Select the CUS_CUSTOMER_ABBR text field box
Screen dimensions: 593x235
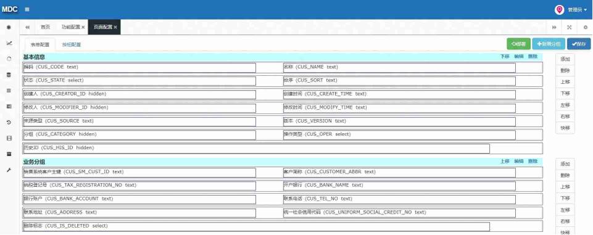(399, 173)
